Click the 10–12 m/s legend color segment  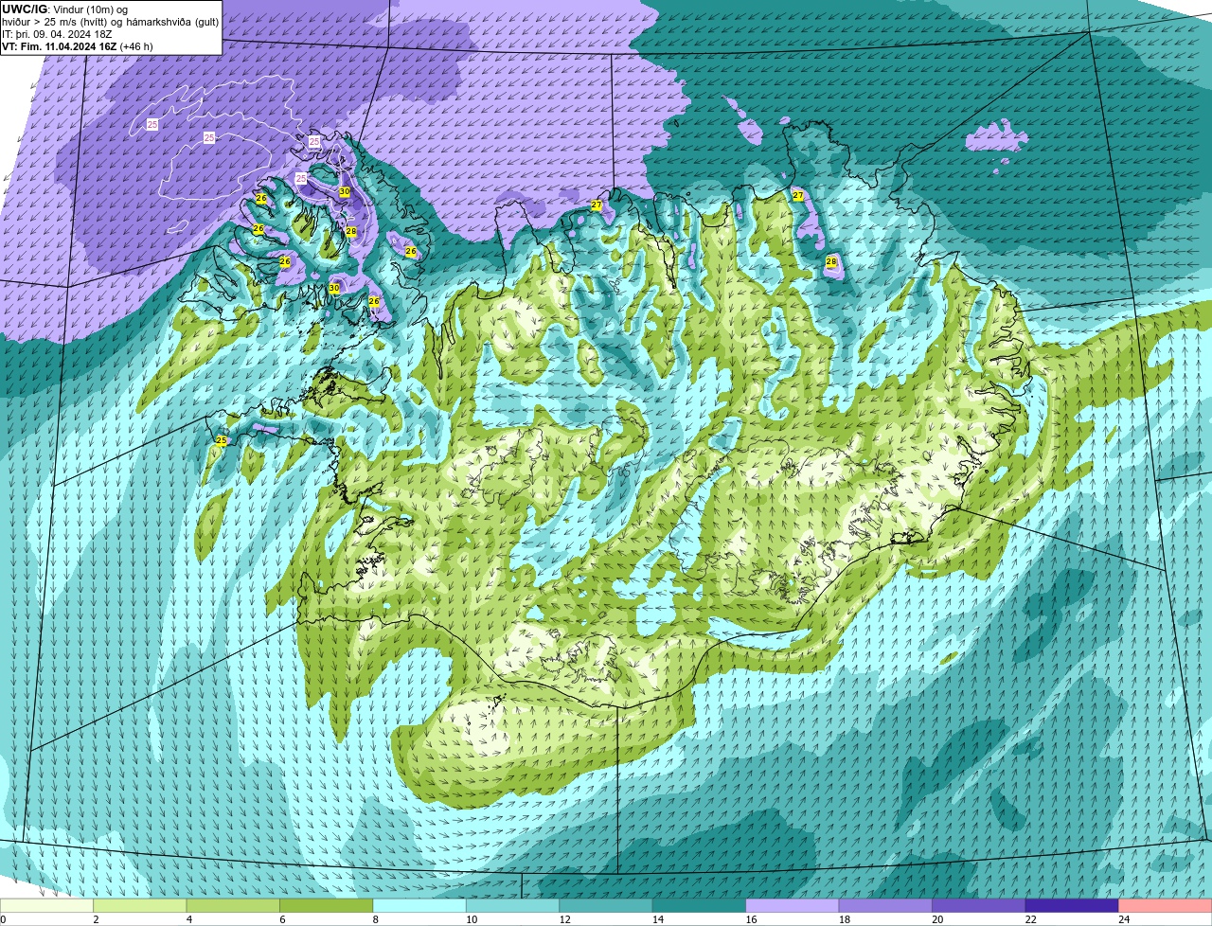point(513,906)
